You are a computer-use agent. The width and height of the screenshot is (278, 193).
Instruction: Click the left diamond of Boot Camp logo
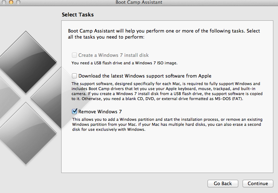pyautogui.click(x=9, y=97)
